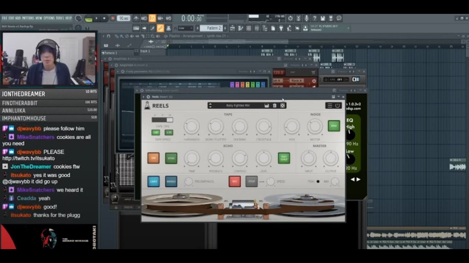The image size is (469, 263).
Task: Add a new pattern with the plus button
Action: click(225, 28)
